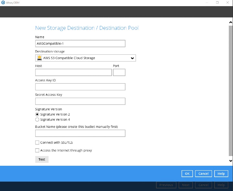Click the Bucket Name input field
The width and height of the screenshot is (233, 191).
[80, 133]
